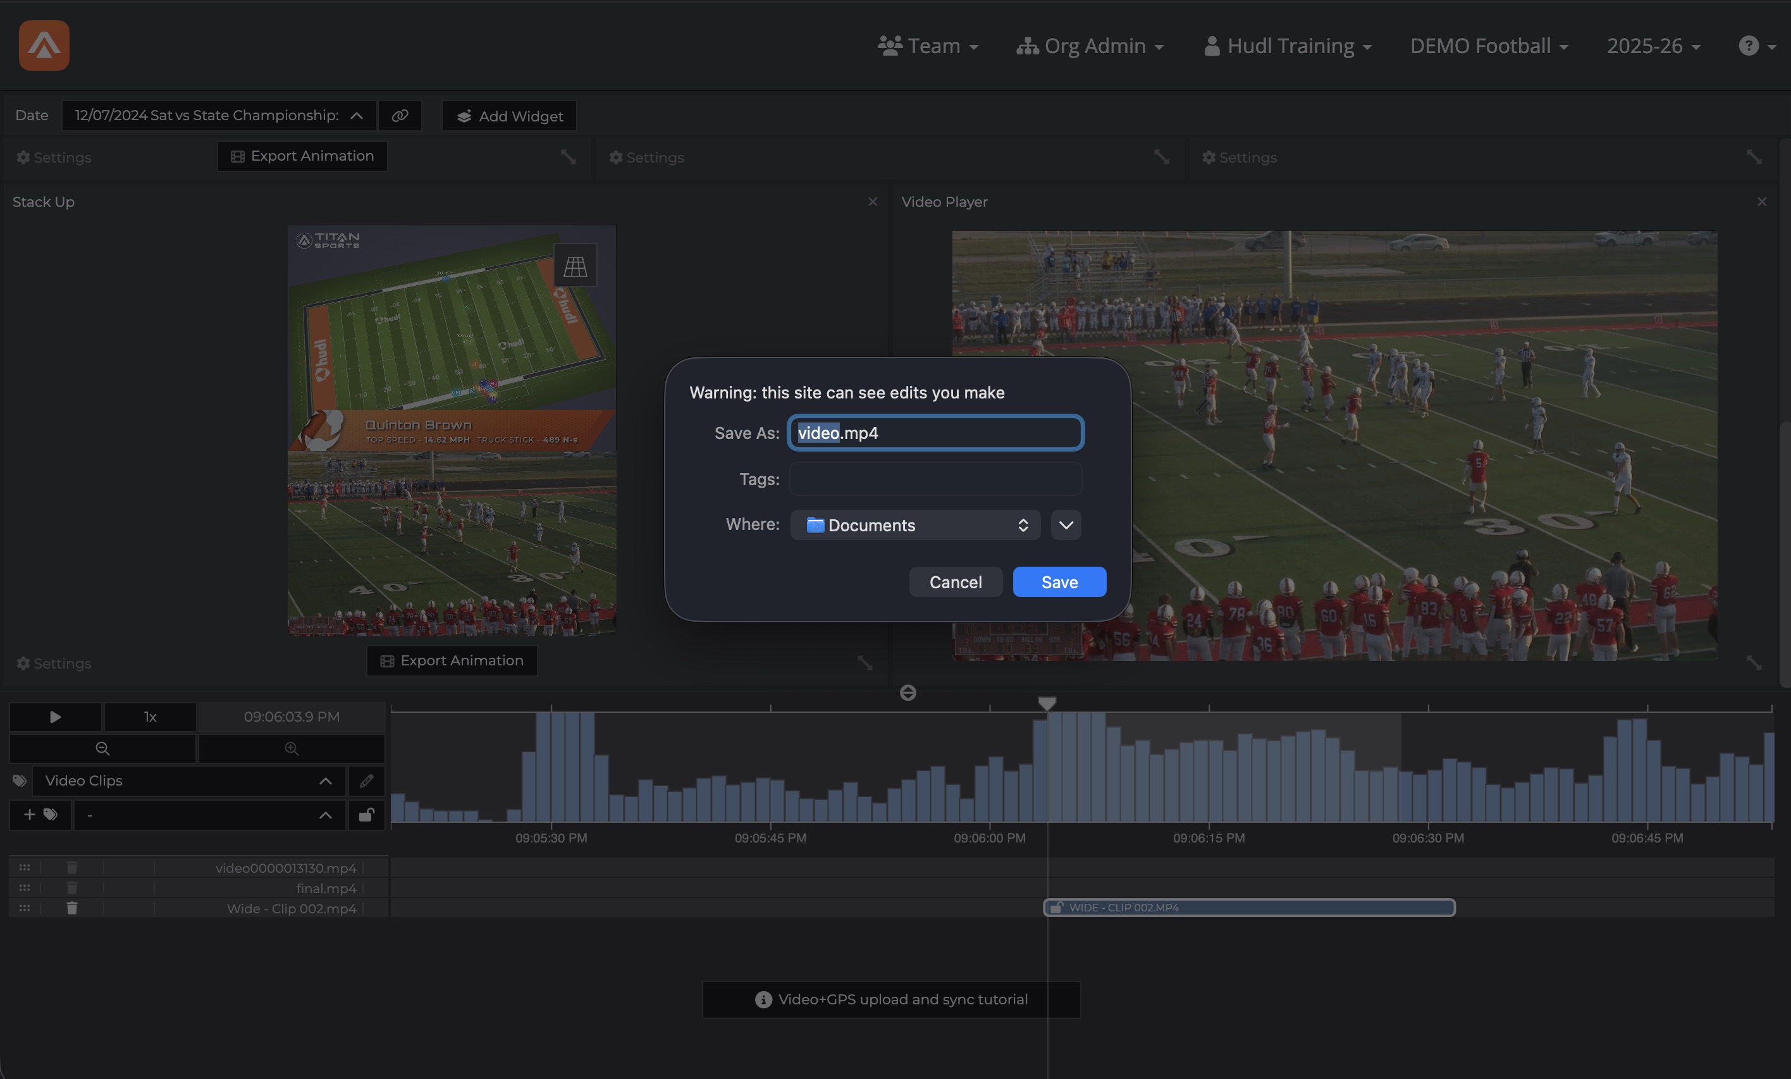Click the circular collapse icon above the timeline
This screenshot has width=1791, height=1079.
[908, 693]
